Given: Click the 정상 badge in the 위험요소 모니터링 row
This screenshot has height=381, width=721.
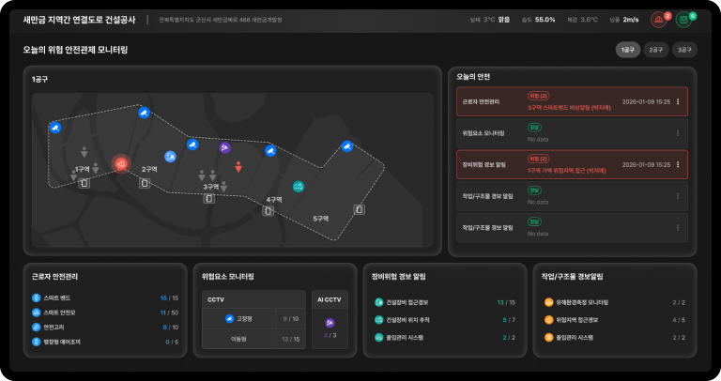Looking at the screenshot, I should (x=534, y=128).
